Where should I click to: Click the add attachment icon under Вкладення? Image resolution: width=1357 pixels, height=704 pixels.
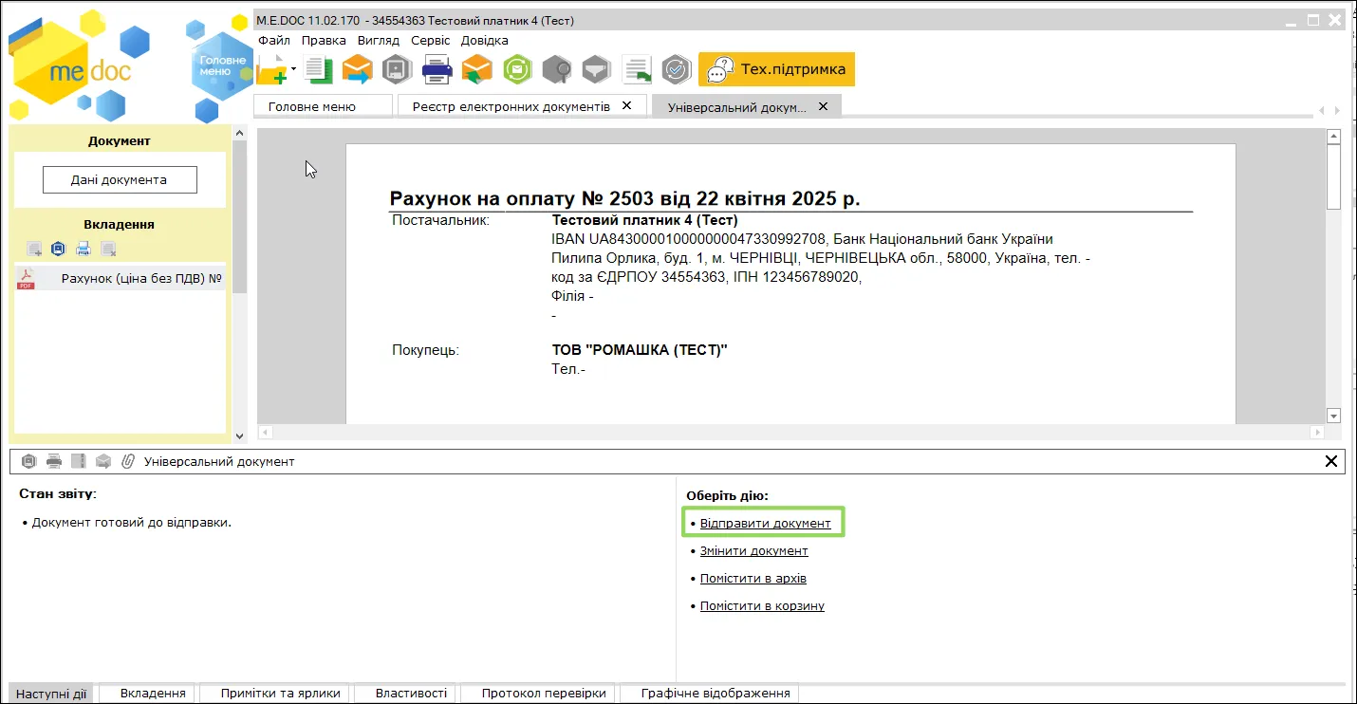coord(34,249)
